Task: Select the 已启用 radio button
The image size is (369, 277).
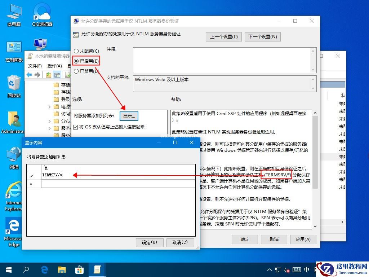Action: pyautogui.click(x=76, y=61)
